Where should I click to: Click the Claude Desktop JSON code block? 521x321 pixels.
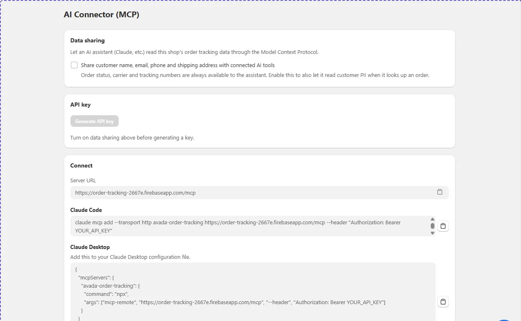click(x=253, y=292)
